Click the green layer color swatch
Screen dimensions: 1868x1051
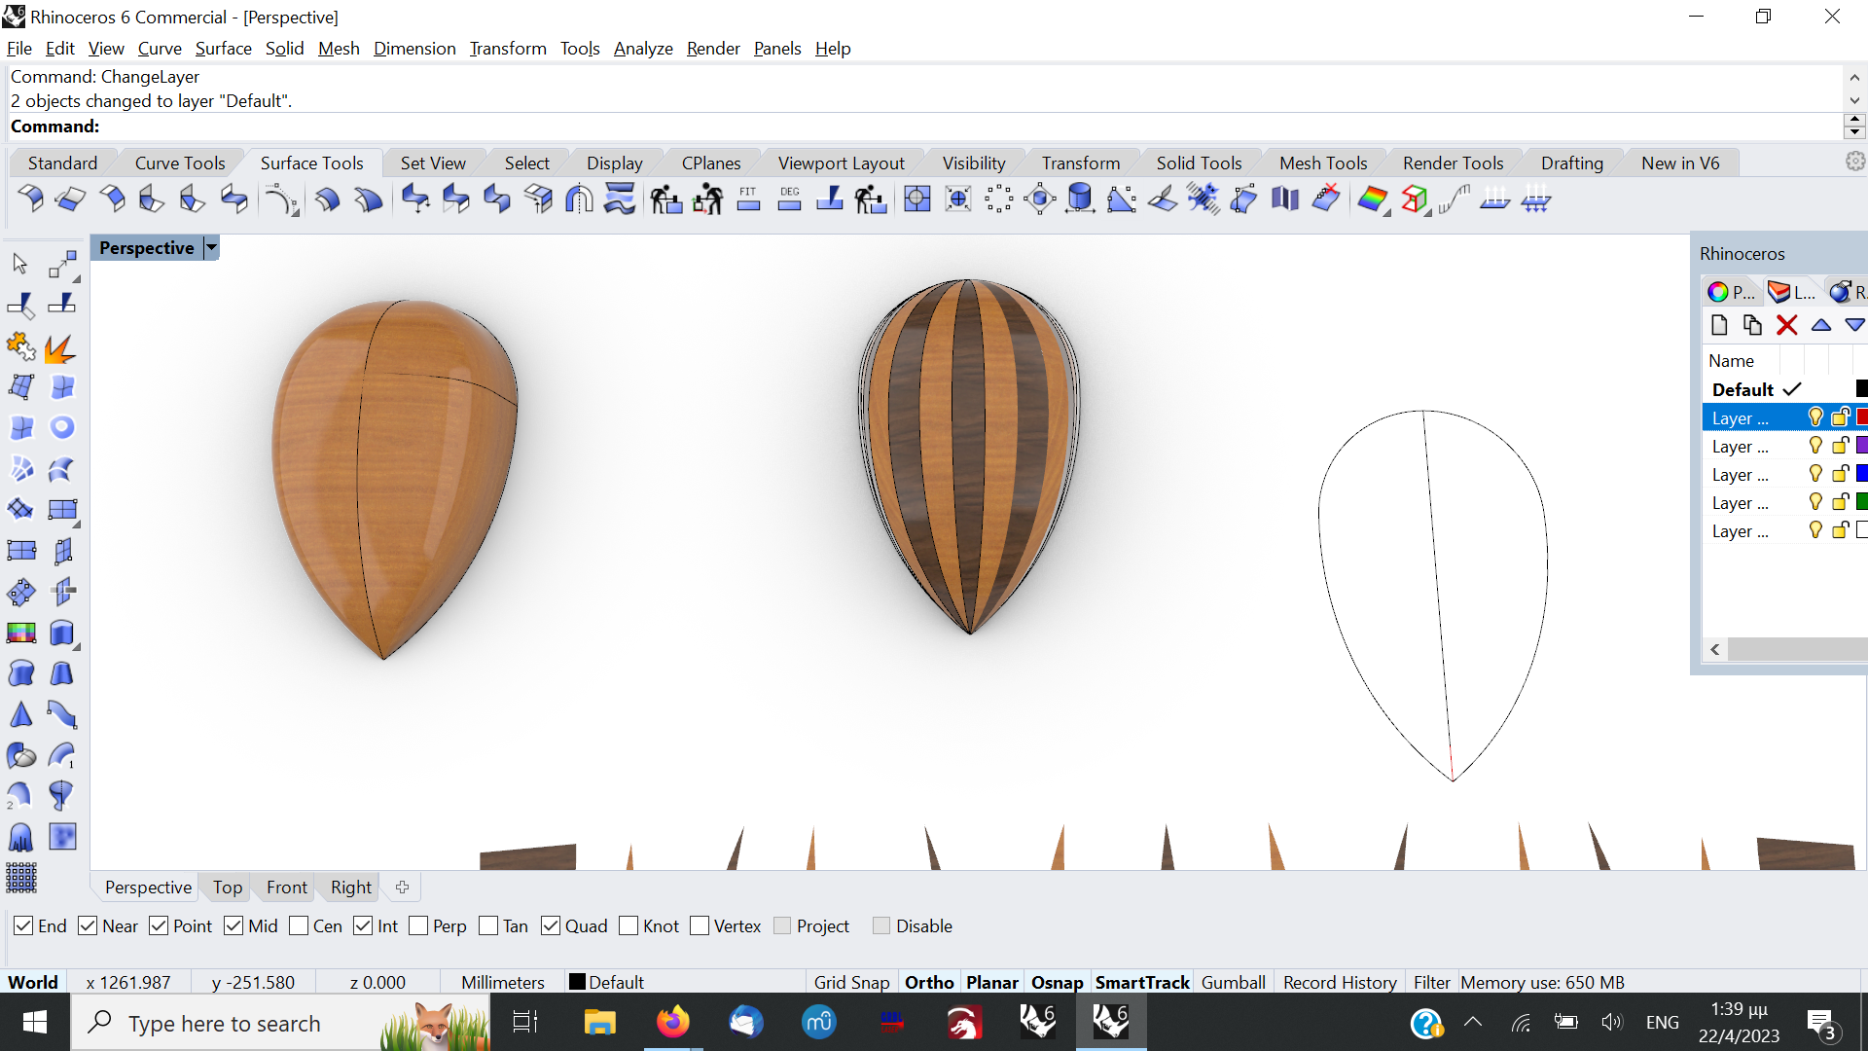coord(1861,502)
